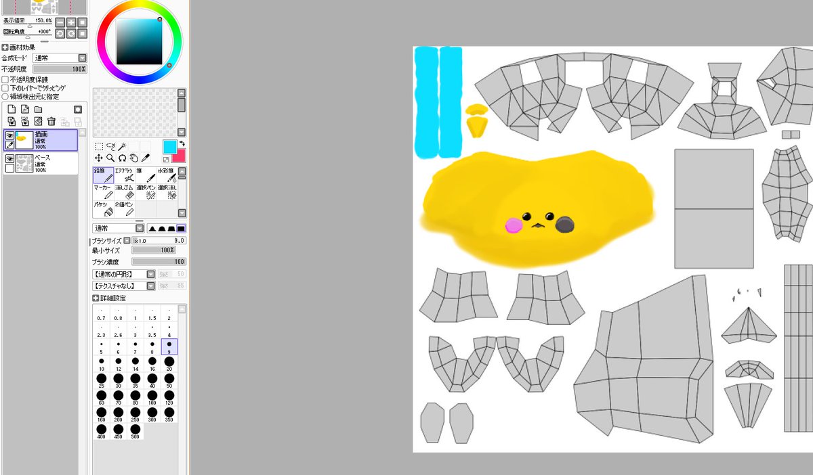813x475 pixels.
Task: Click the pink background color swatch
Action: tap(180, 156)
